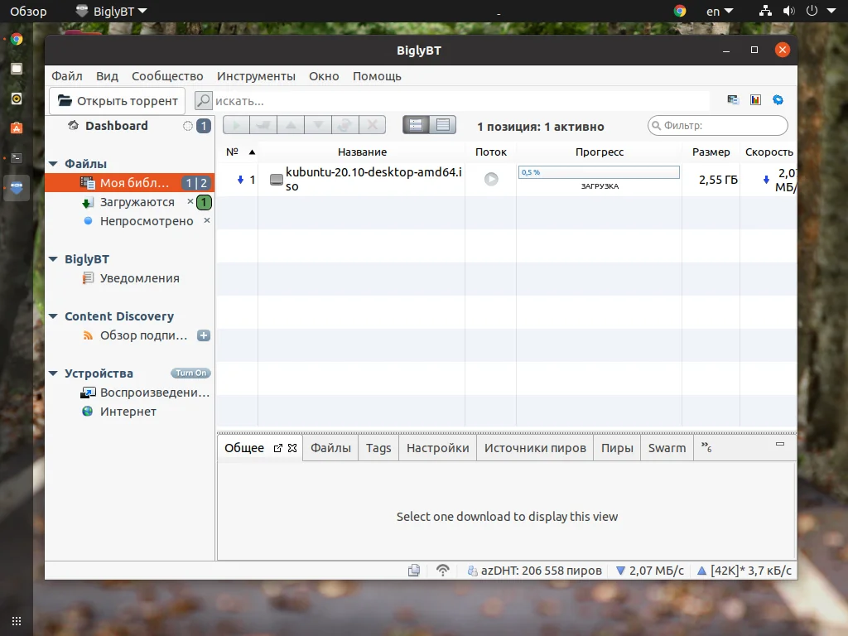
Task: Click the status bar document copy icon
Action: click(414, 570)
